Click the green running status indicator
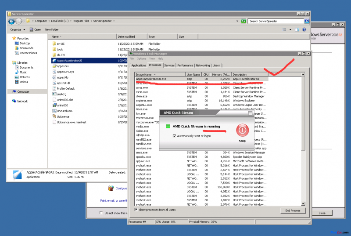 [x=168, y=127]
